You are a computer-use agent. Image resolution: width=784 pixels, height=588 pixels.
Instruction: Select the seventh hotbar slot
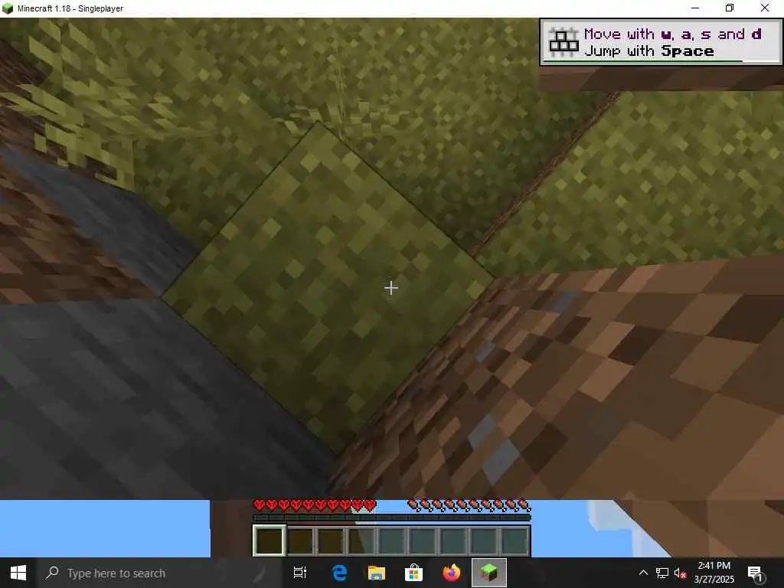pos(452,541)
